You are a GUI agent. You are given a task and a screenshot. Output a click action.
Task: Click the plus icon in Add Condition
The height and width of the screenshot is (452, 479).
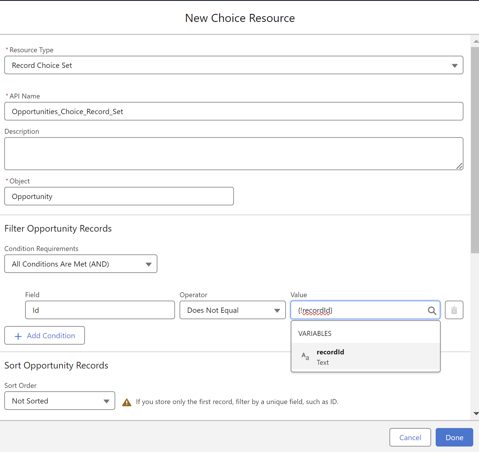tap(18, 336)
